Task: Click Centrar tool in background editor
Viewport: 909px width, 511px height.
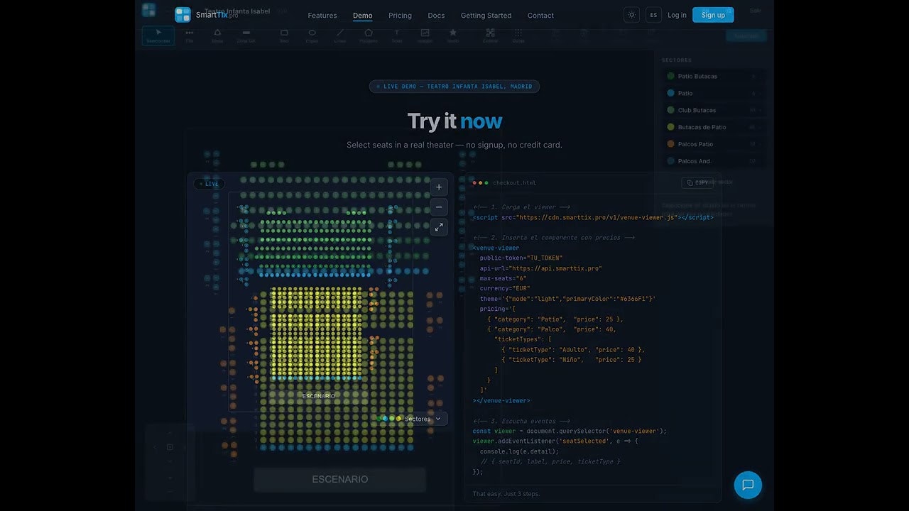Action: 490,35
